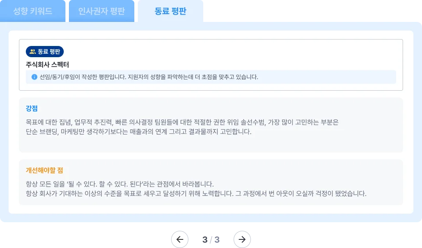Click the people icon in the 동료 평판 badge
The height and width of the screenshot is (248, 422).
point(32,52)
